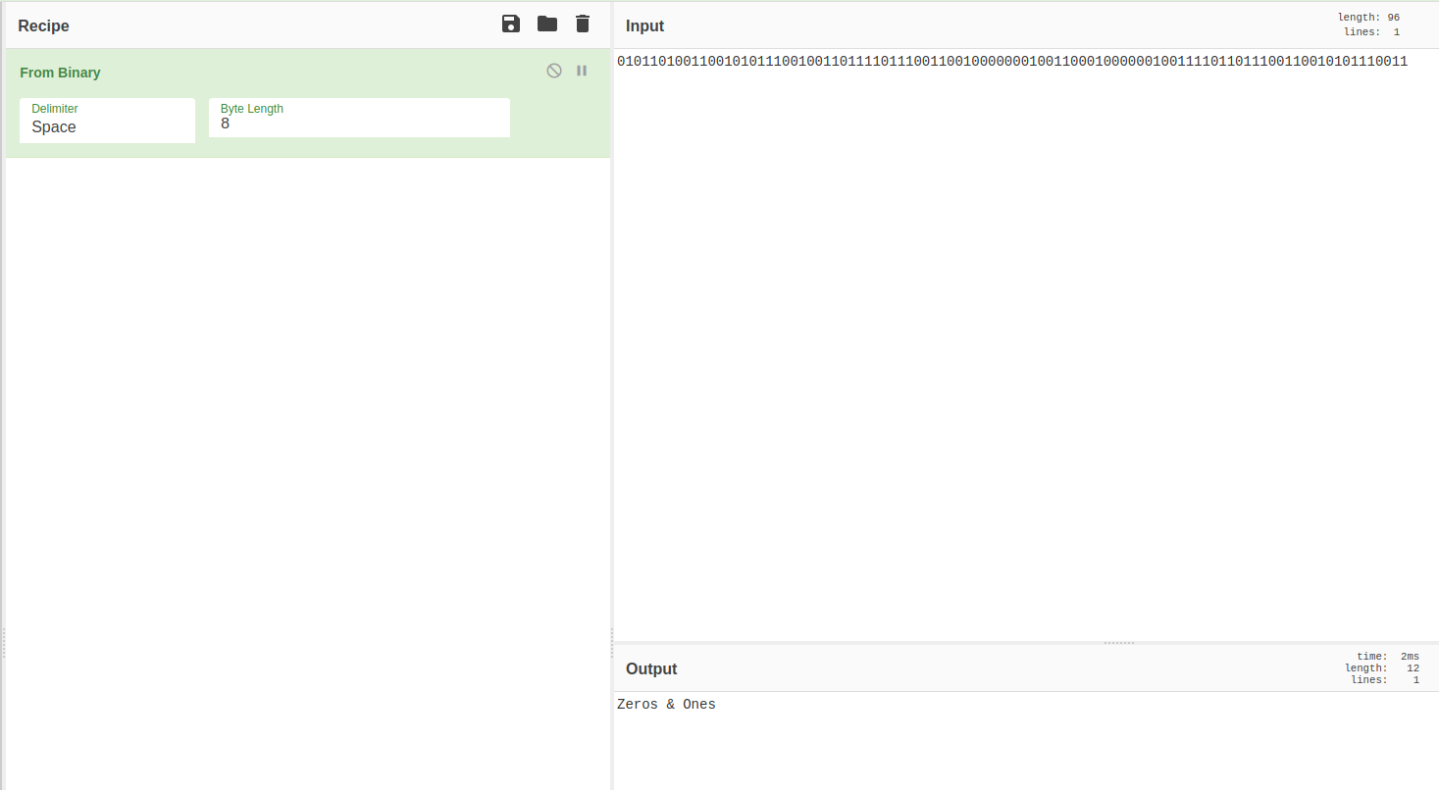Click the Output panel heading

pyautogui.click(x=651, y=668)
